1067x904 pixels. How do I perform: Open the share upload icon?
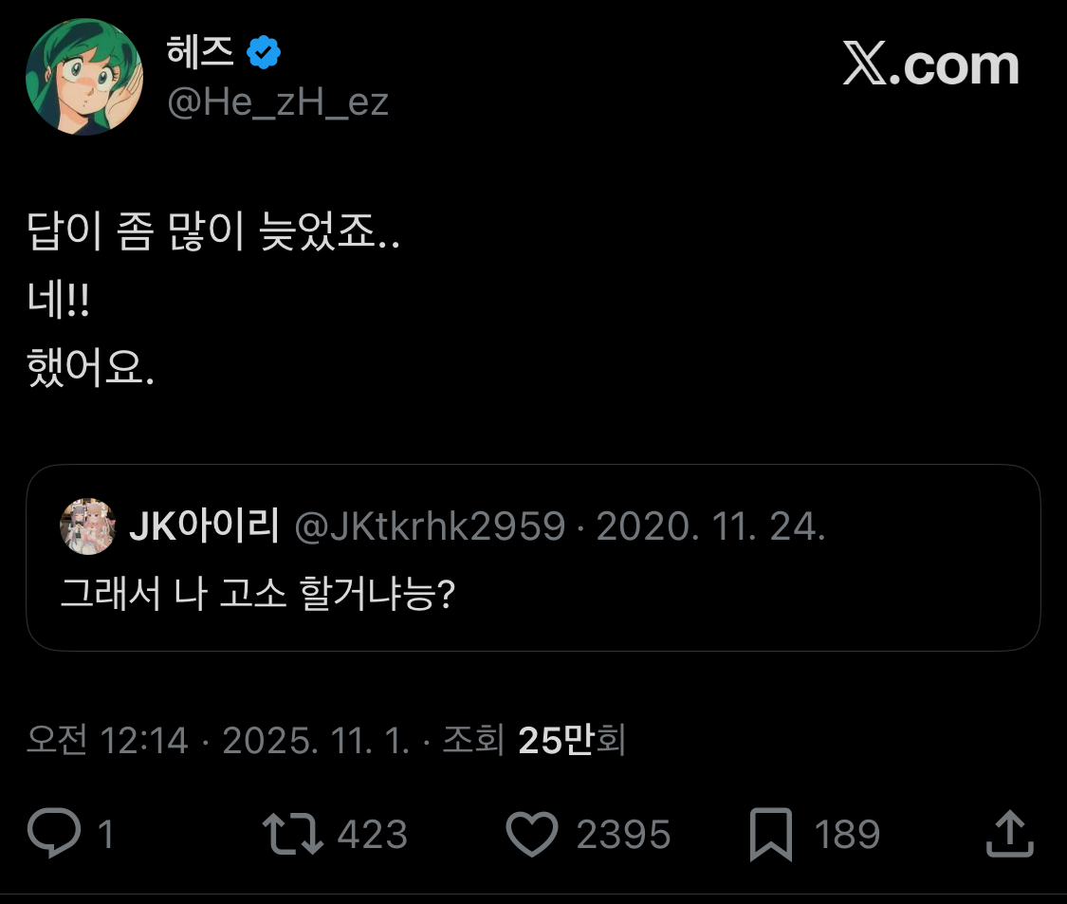1007,834
